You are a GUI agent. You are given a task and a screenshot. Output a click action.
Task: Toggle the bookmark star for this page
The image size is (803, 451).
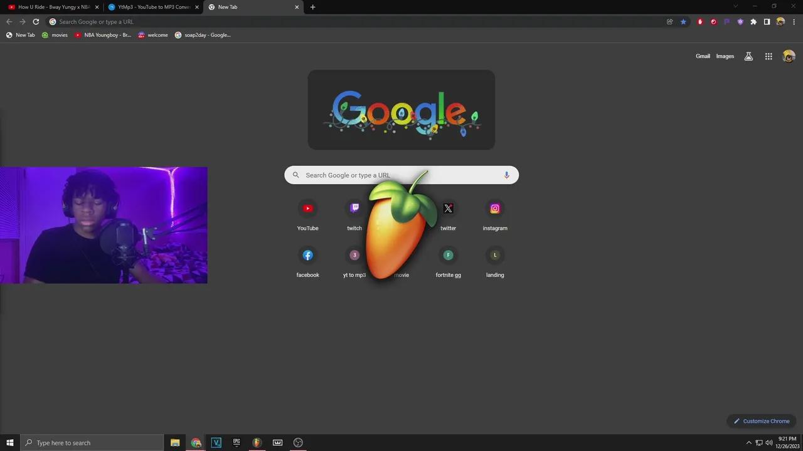[x=683, y=22]
